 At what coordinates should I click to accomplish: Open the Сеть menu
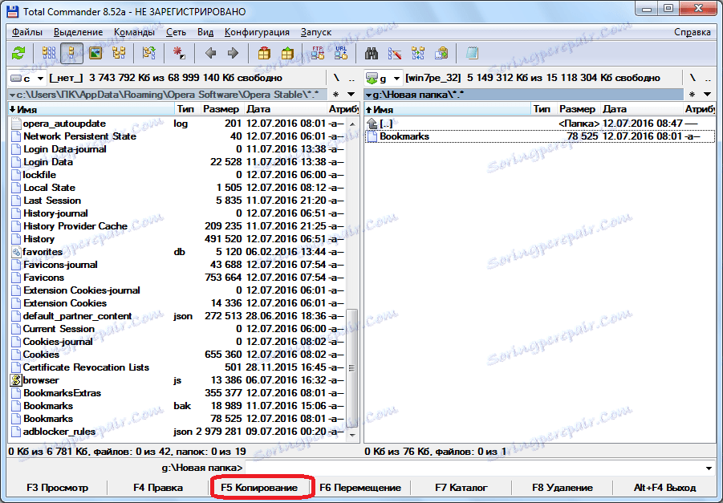[176, 32]
